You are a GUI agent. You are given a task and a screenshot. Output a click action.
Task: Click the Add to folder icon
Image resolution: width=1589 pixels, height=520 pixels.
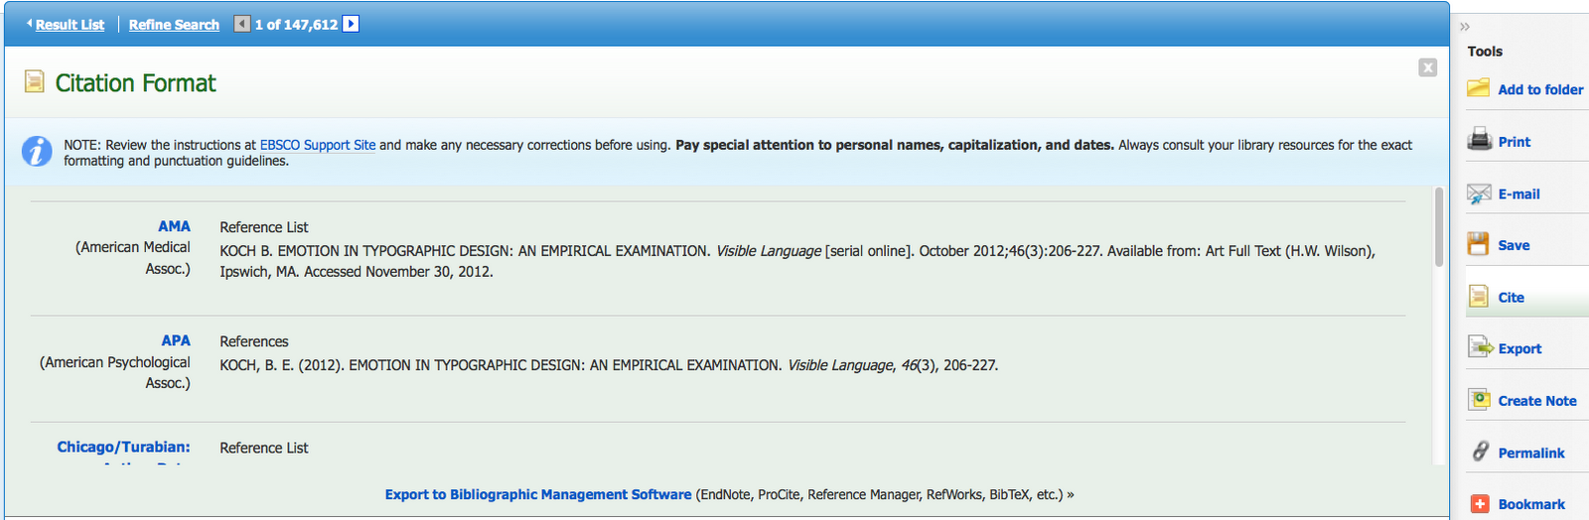click(1479, 88)
